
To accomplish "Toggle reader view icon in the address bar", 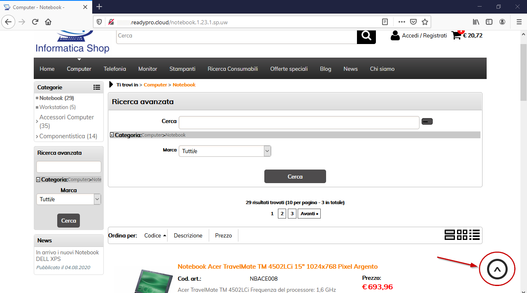I will 385,22.
